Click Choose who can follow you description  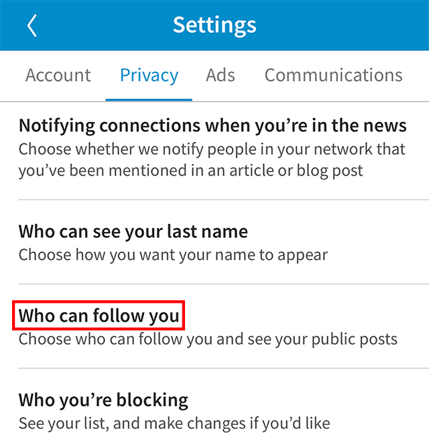click(208, 340)
